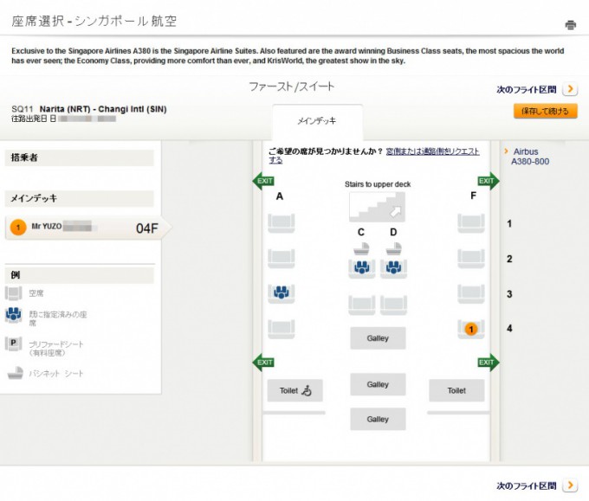Click the column F label

(x=473, y=196)
